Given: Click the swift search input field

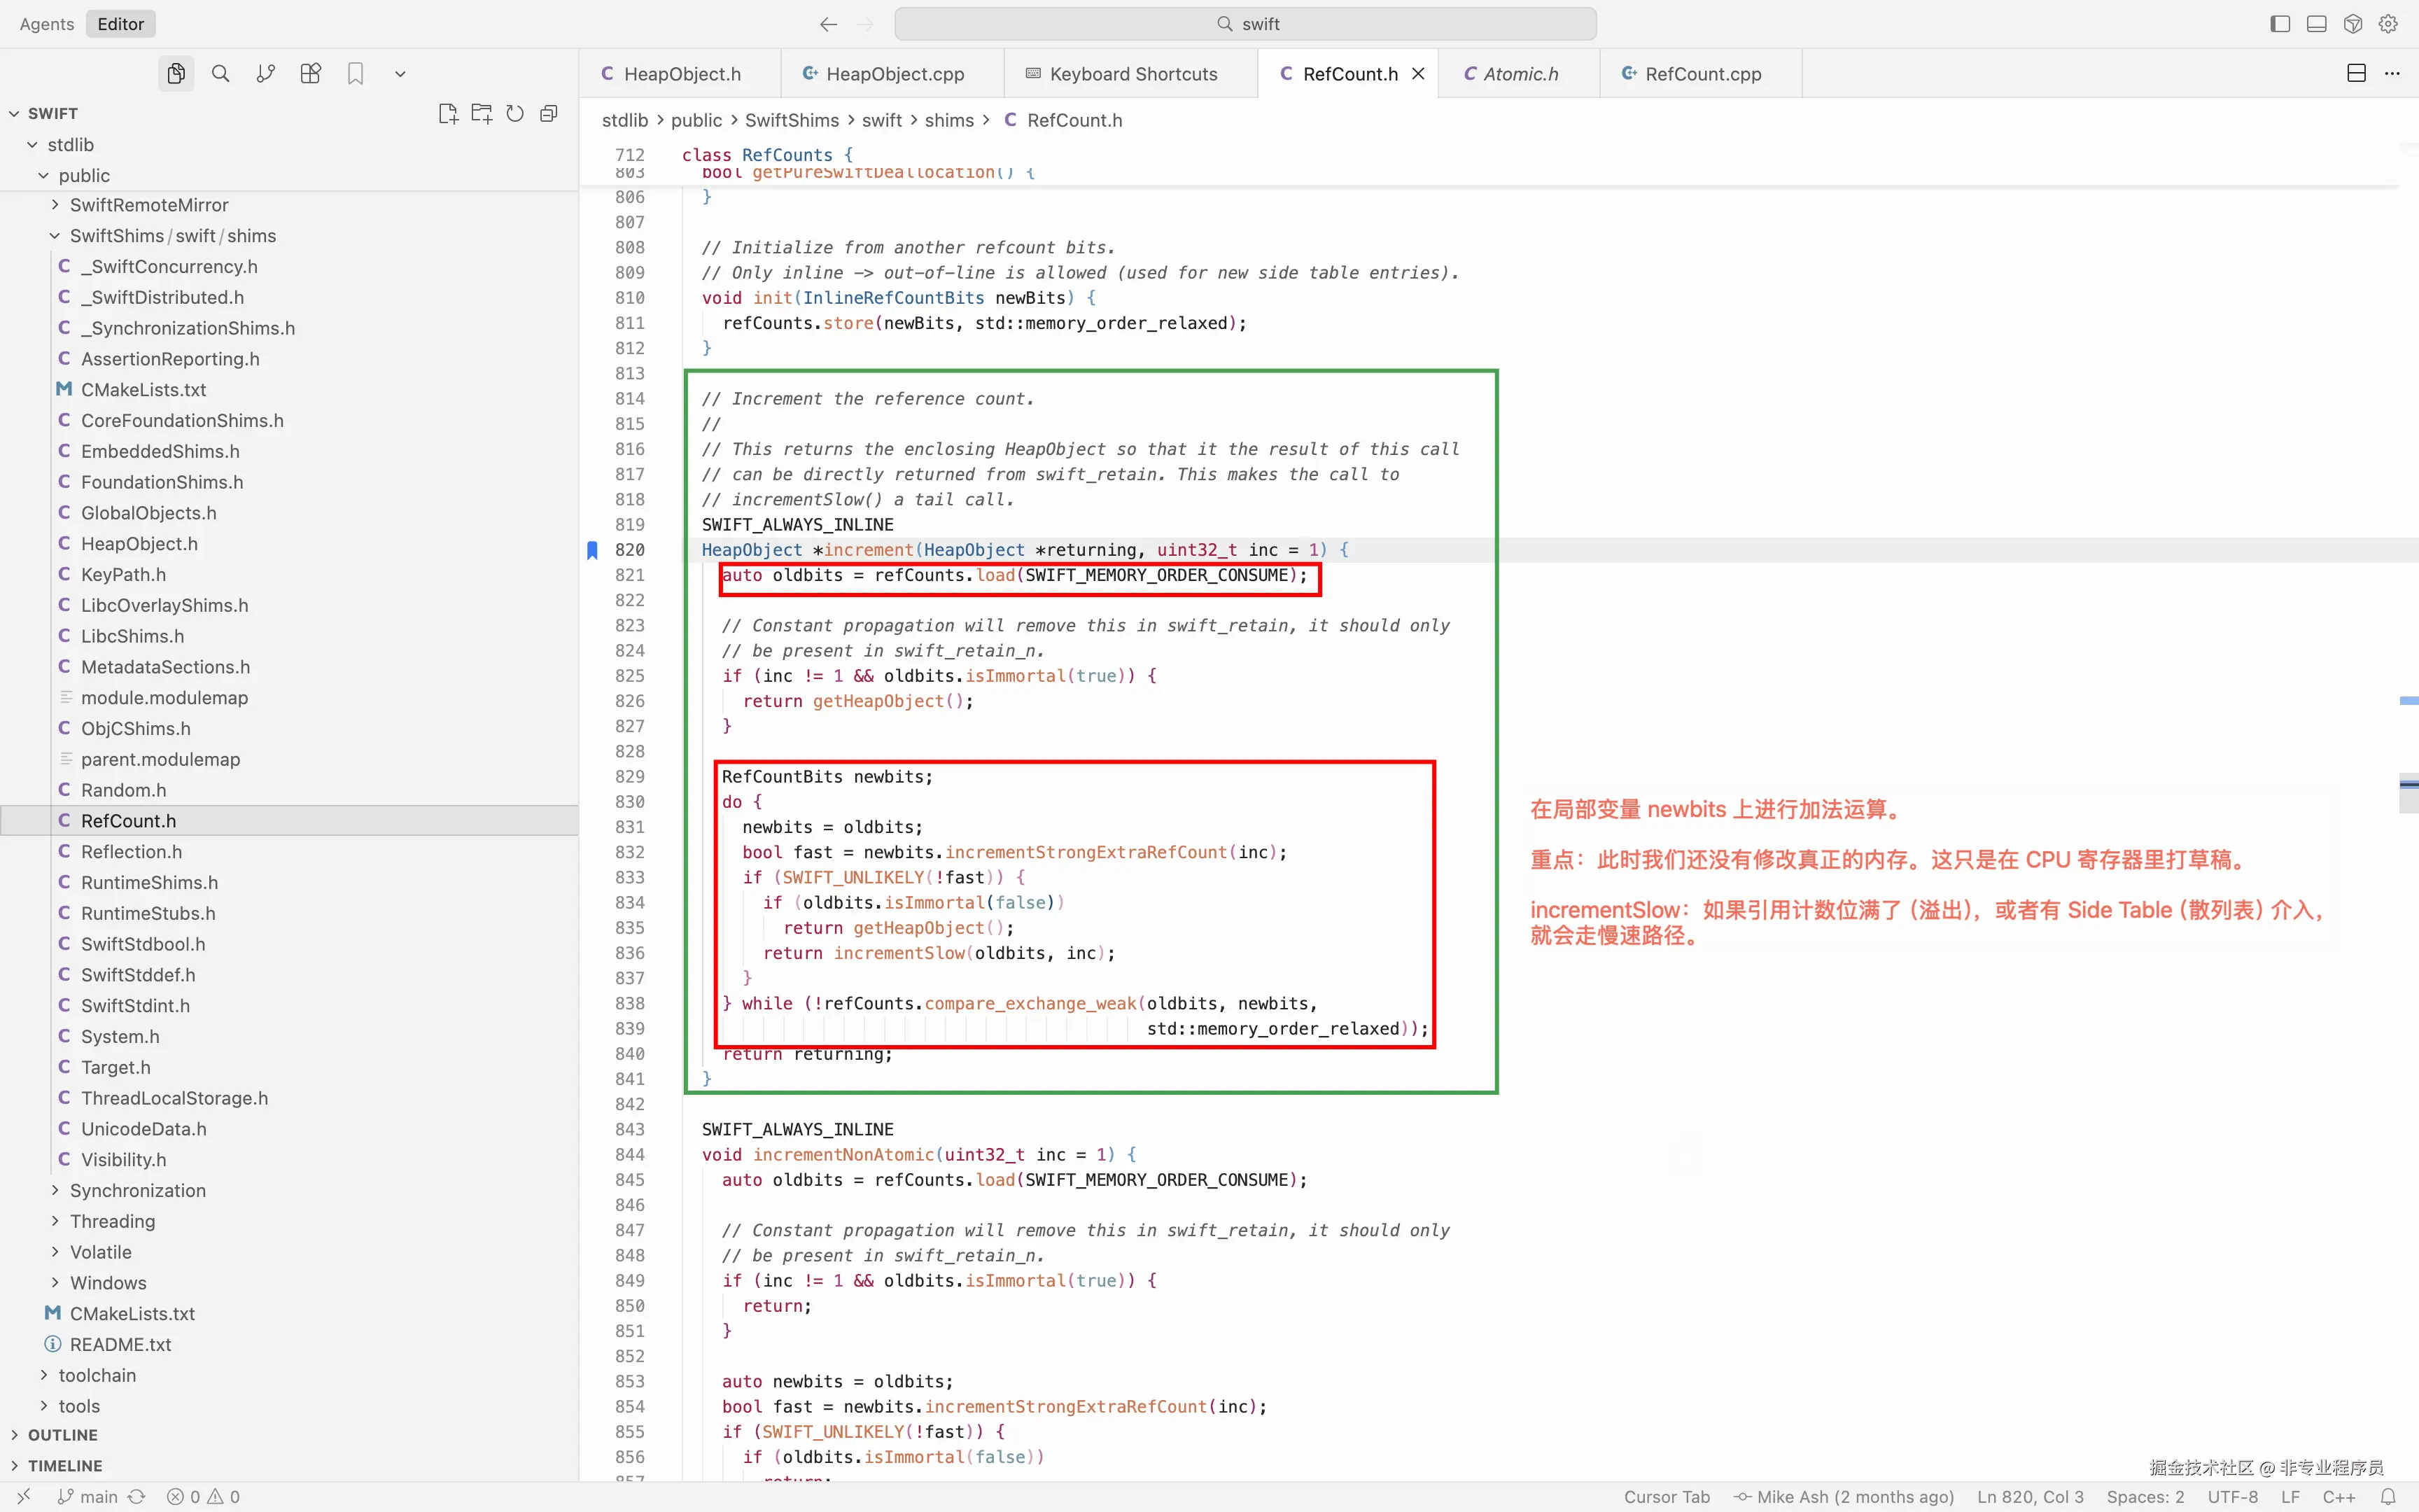Looking at the screenshot, I should pos(1244,24).
